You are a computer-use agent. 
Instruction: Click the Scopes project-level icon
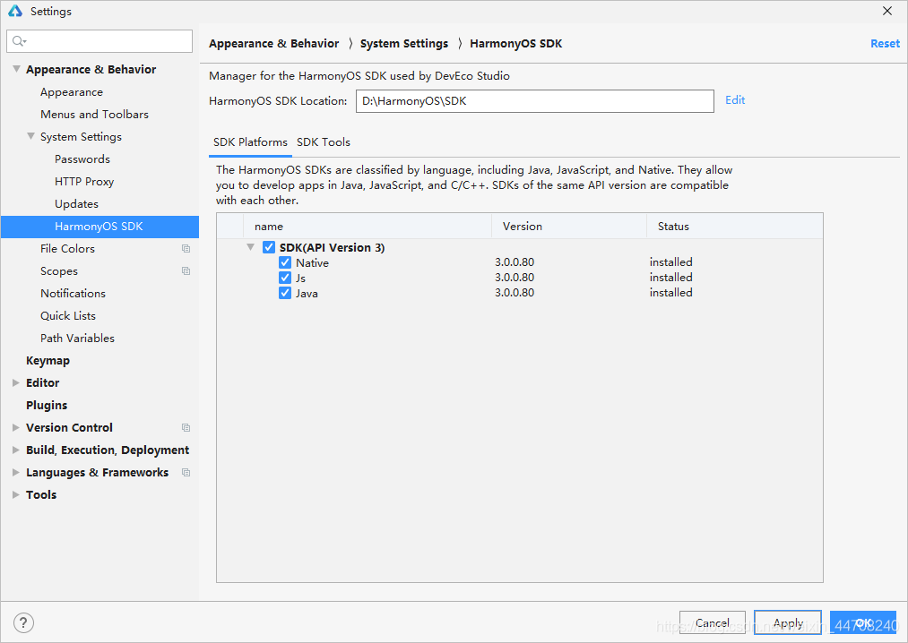186,271
